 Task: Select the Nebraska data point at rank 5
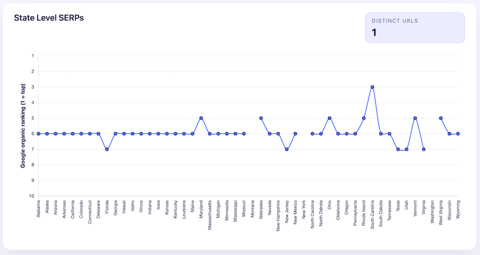[x=261, y=118]
